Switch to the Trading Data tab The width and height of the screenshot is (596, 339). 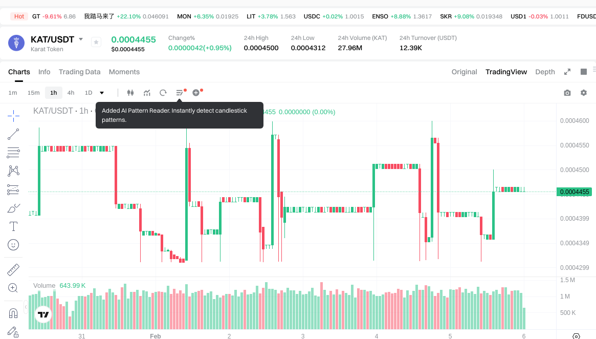[x=79, y=72]
